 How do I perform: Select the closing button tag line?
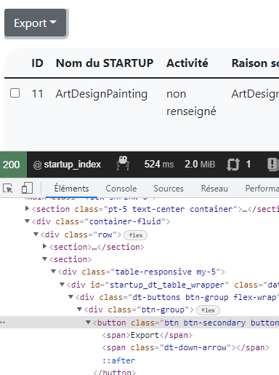(115, 372)
